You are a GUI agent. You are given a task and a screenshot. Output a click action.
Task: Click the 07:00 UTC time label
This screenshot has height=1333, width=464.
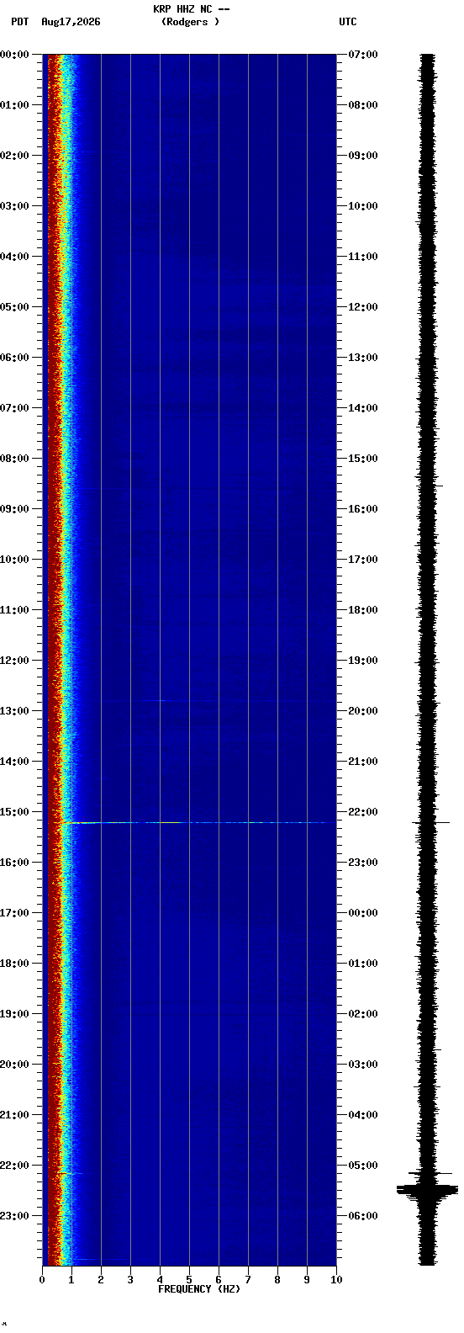363,55
